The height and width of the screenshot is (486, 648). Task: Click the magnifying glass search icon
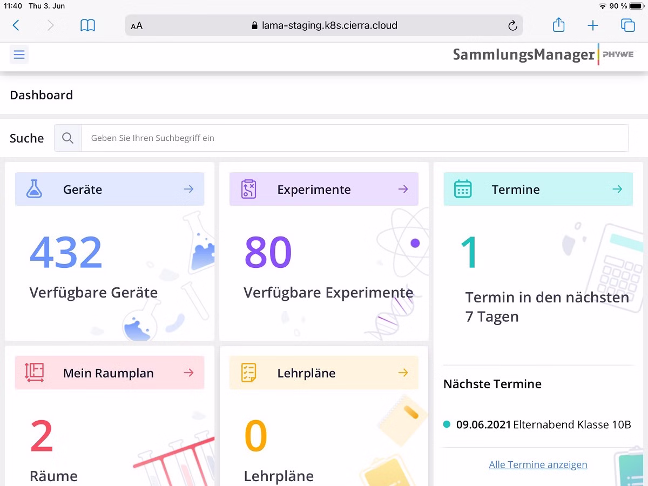[x=67, y=138]
